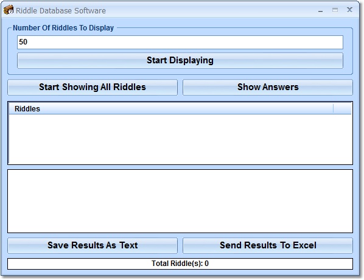Maximize the Riddle Database Software window
The height and width of the screenshot is (280, 364).
click(335, 10)
